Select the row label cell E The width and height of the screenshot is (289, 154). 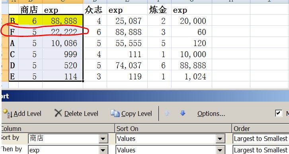14,76
